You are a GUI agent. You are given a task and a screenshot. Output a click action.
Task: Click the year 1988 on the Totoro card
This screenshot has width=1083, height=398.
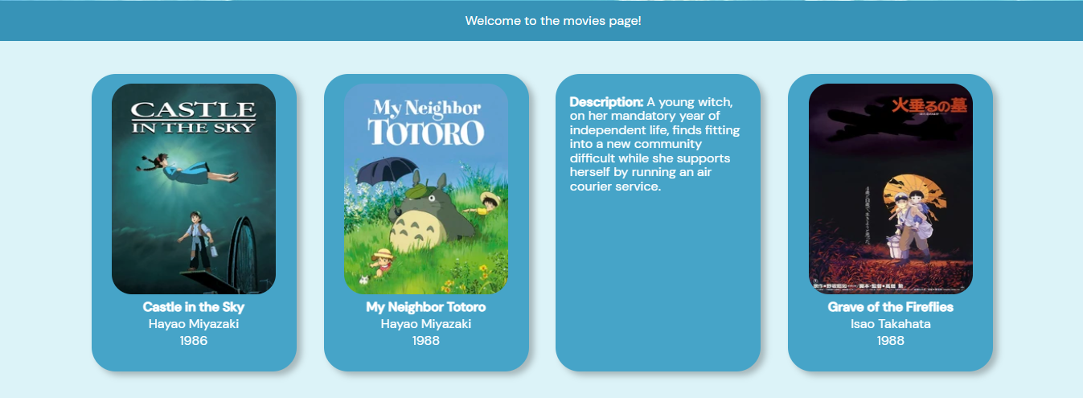pyautogui.click(x=426, y=341)
